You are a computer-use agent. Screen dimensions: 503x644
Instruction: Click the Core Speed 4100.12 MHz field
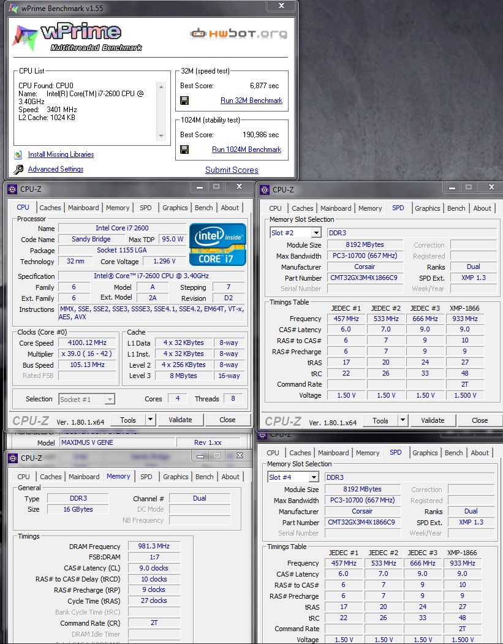87,343
